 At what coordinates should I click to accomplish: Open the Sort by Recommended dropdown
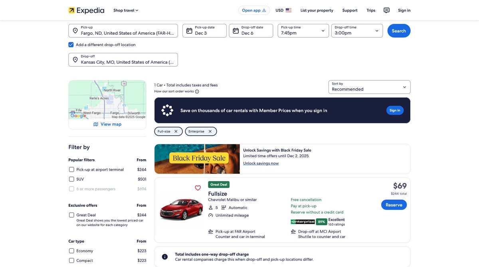pos(369,87)
